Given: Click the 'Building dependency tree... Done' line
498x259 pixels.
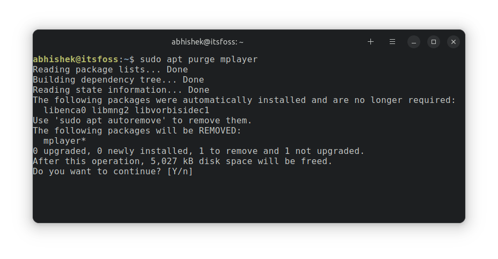Looking at the screenshot, I should click(118, 80).
